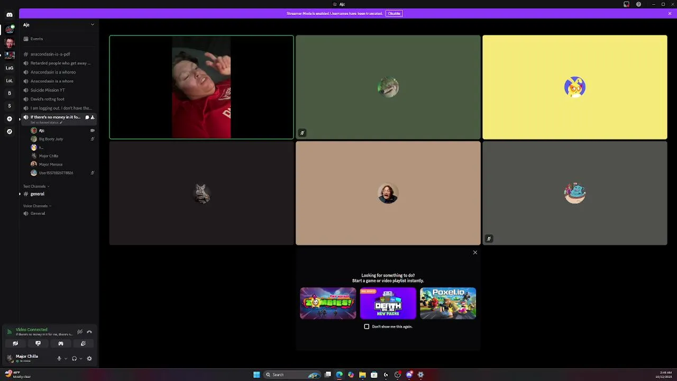Open weather widget showing Mostly clear
This screenshot has width=677, height=381.
pos(19,375)
